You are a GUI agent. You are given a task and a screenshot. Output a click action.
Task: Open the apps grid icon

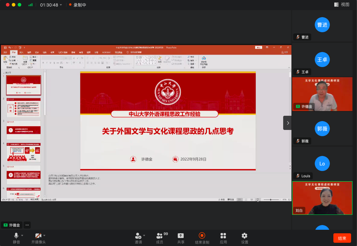click(223, 236)
